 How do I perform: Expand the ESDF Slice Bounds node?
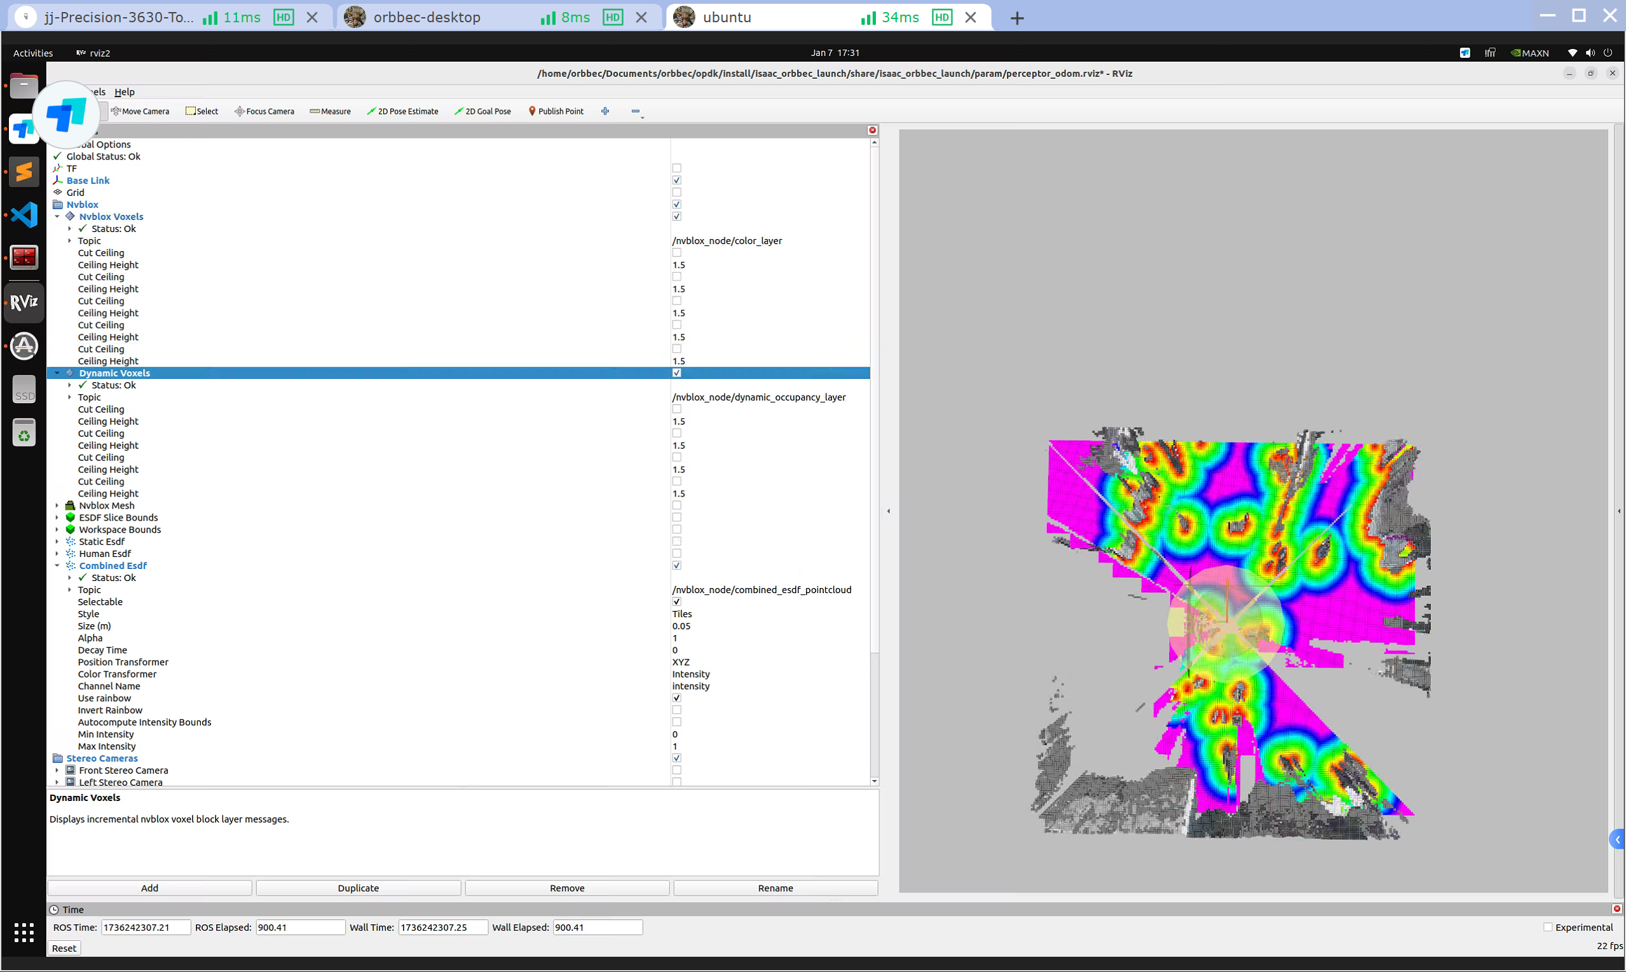[57, 517]
